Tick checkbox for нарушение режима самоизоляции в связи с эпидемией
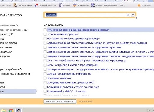This screenshot has height=112, width=154. (45, 52)
